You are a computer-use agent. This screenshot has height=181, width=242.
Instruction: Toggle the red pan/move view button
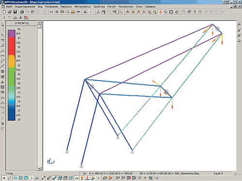click(x=160, y=12)
